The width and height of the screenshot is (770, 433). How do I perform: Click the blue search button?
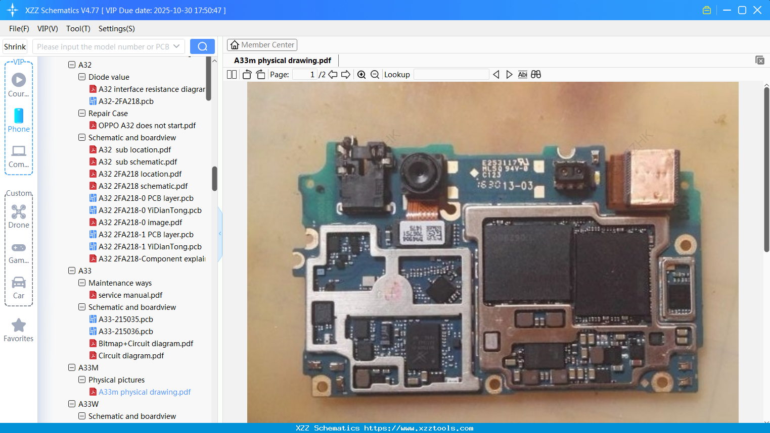click(202, 46)
